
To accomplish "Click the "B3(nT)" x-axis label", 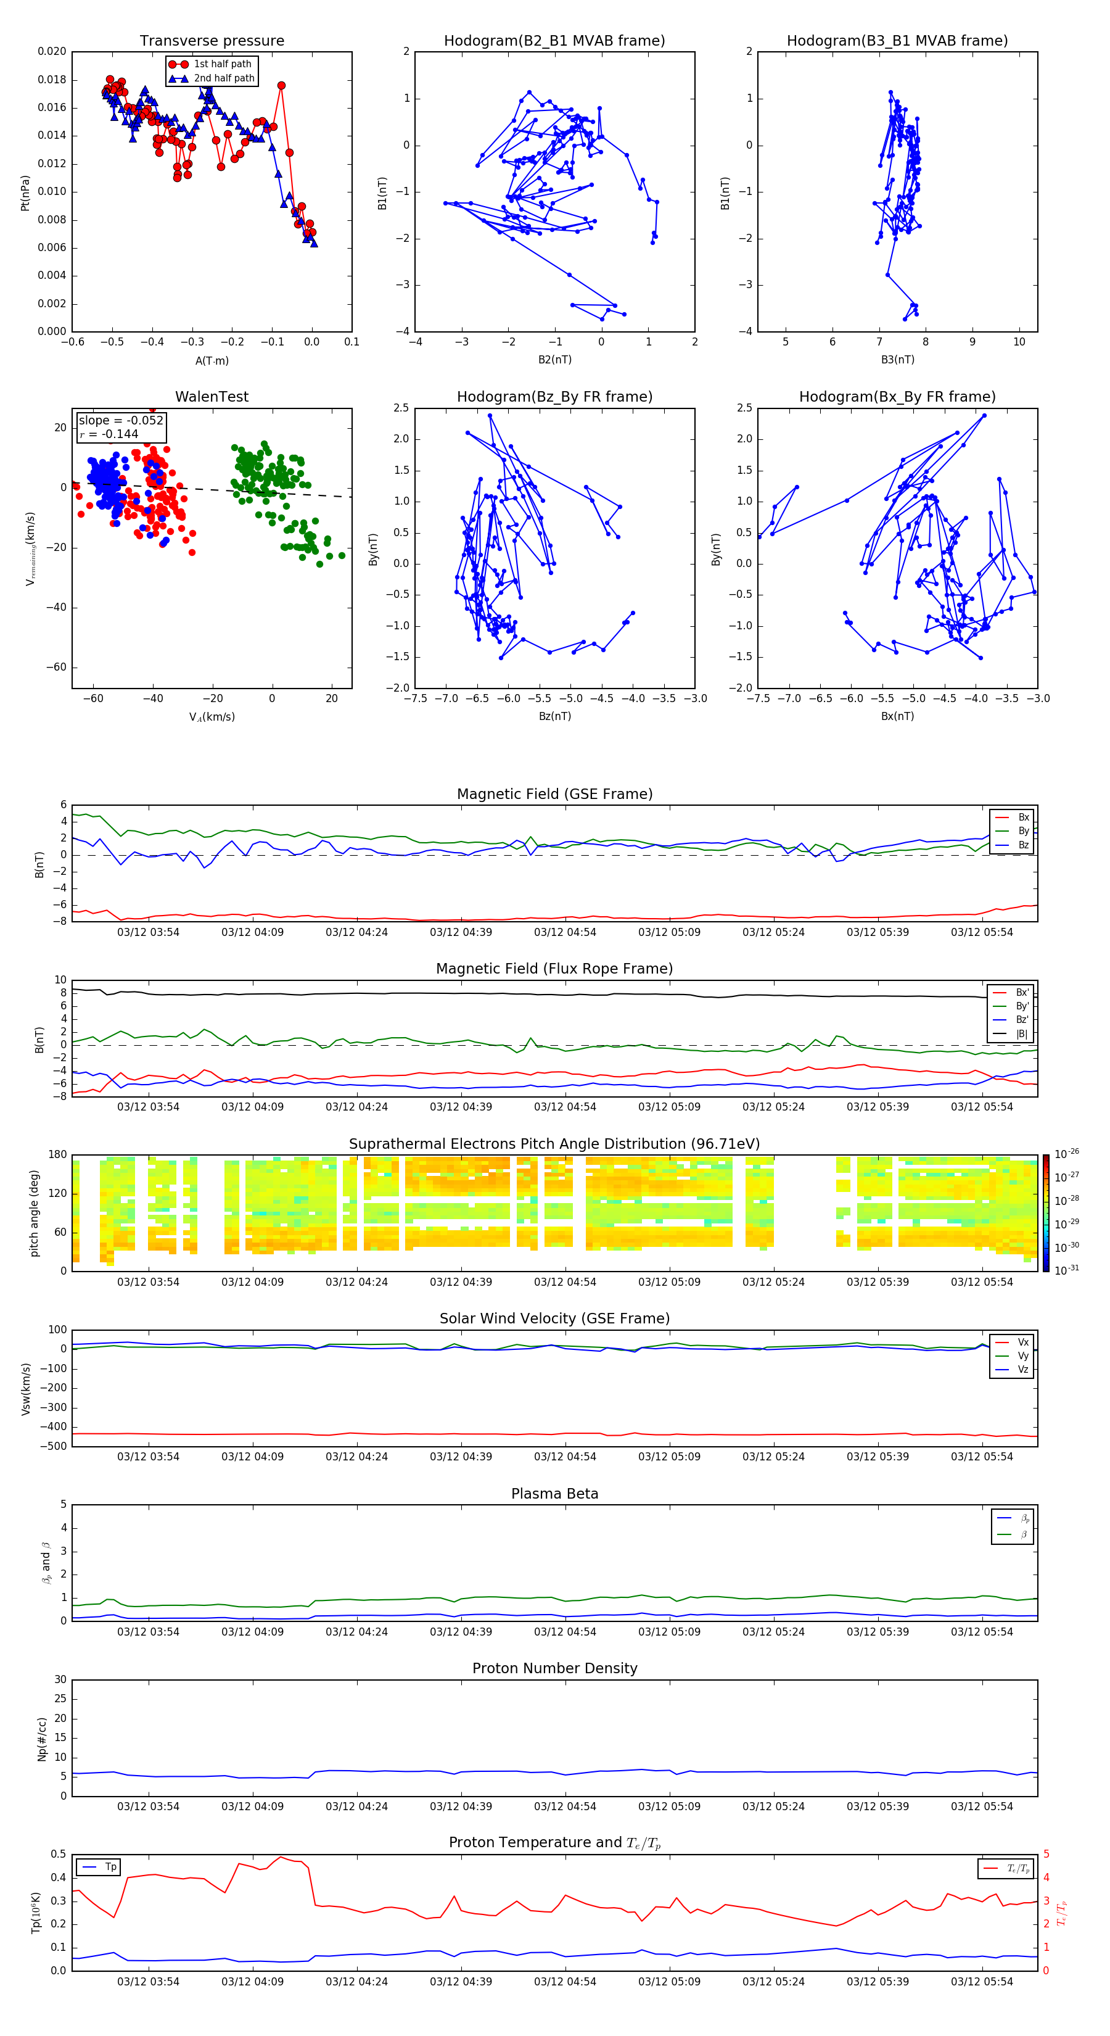I will click(x=897, y=360).
